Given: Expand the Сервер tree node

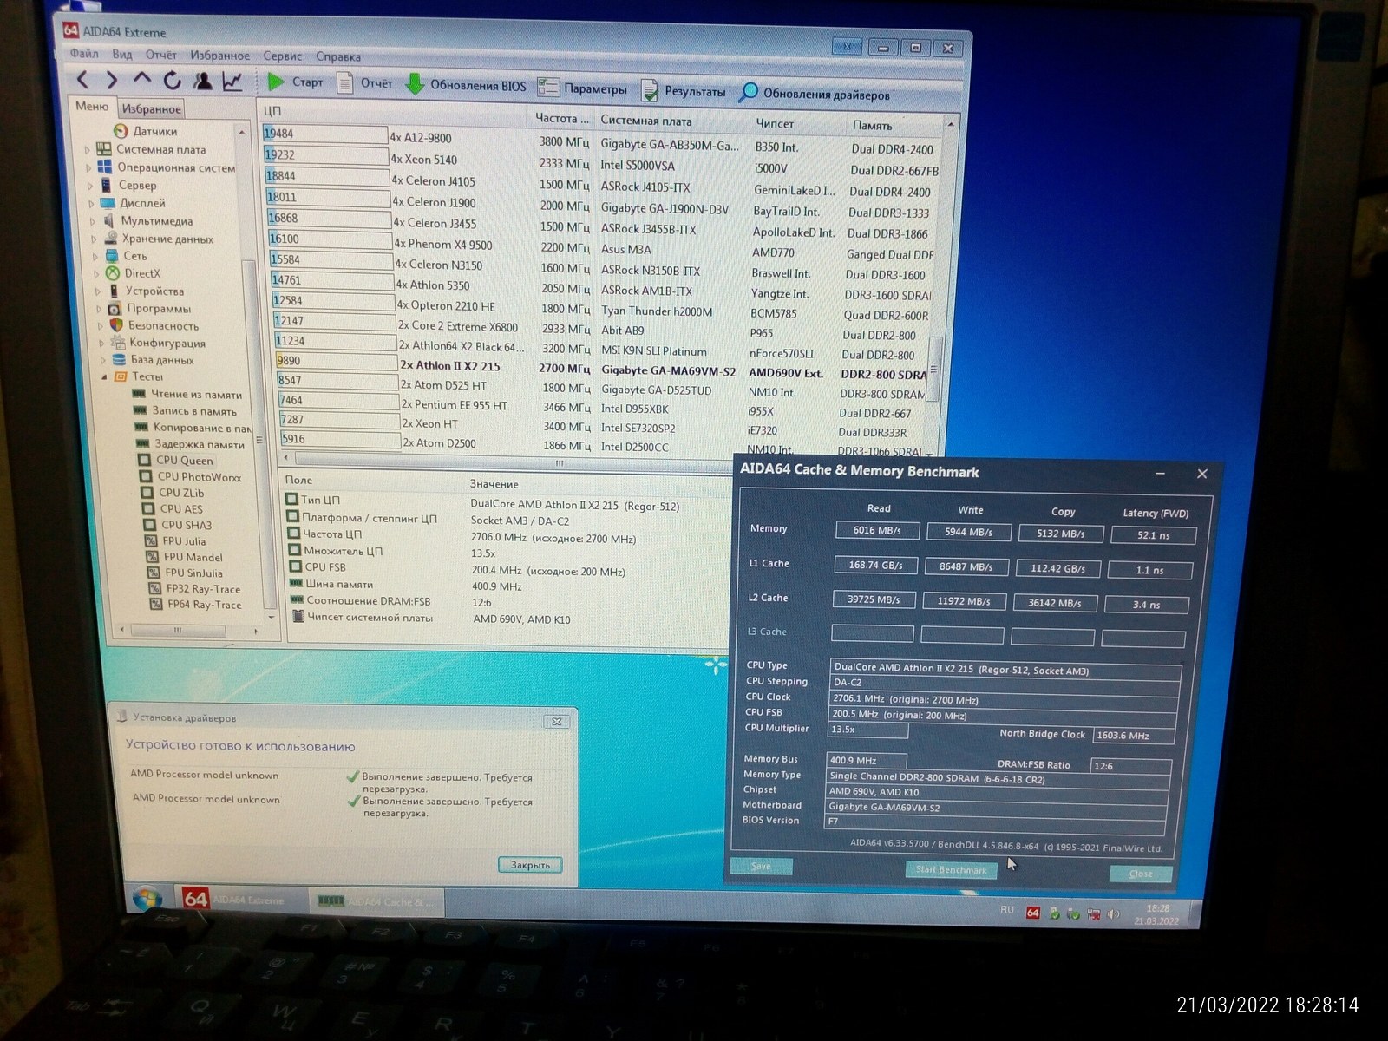Looking at the screenshot, I should pyautogui.click(x=90, y=185).
